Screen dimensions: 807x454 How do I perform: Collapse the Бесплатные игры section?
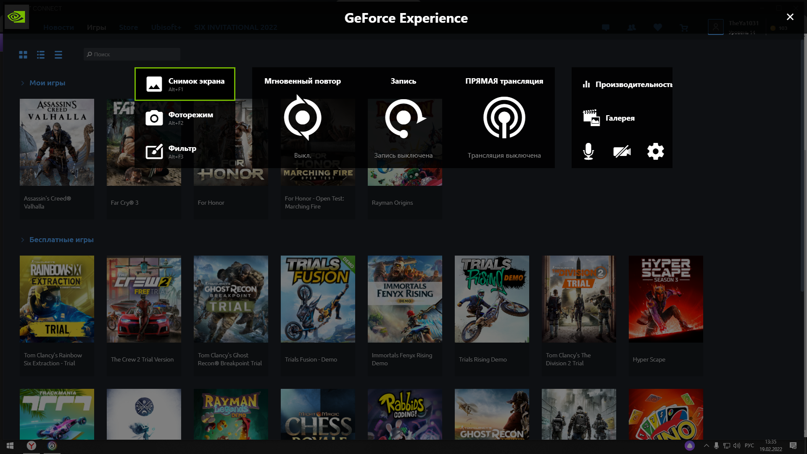(x=23, y=240)
